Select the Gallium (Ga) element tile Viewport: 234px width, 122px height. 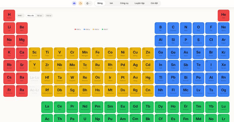pos(160,53)
